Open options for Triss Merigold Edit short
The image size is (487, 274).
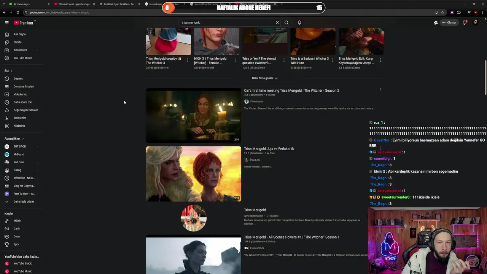[380, 60]
